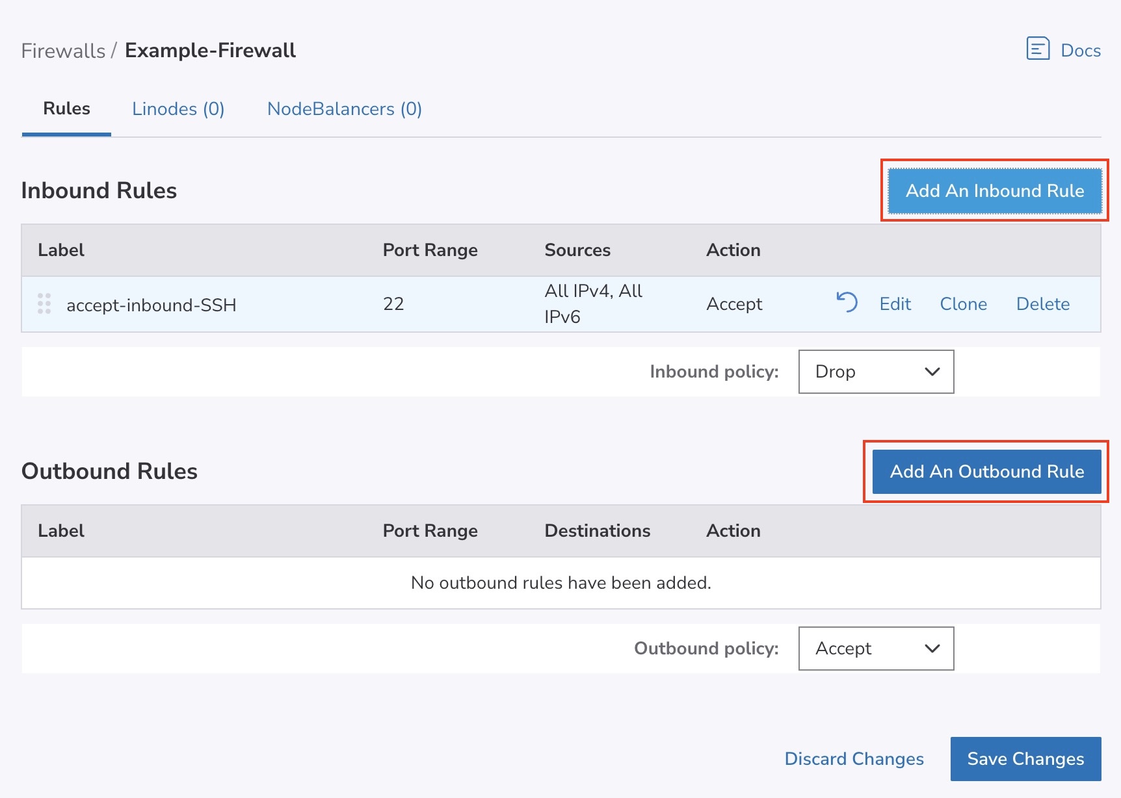Open the Docs link text
This screenshot has height=798, width=1121.
coord(1080,50)
